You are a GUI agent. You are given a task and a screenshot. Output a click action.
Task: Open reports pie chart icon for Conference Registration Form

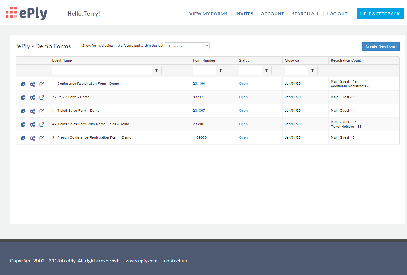(x=23, y=84)
